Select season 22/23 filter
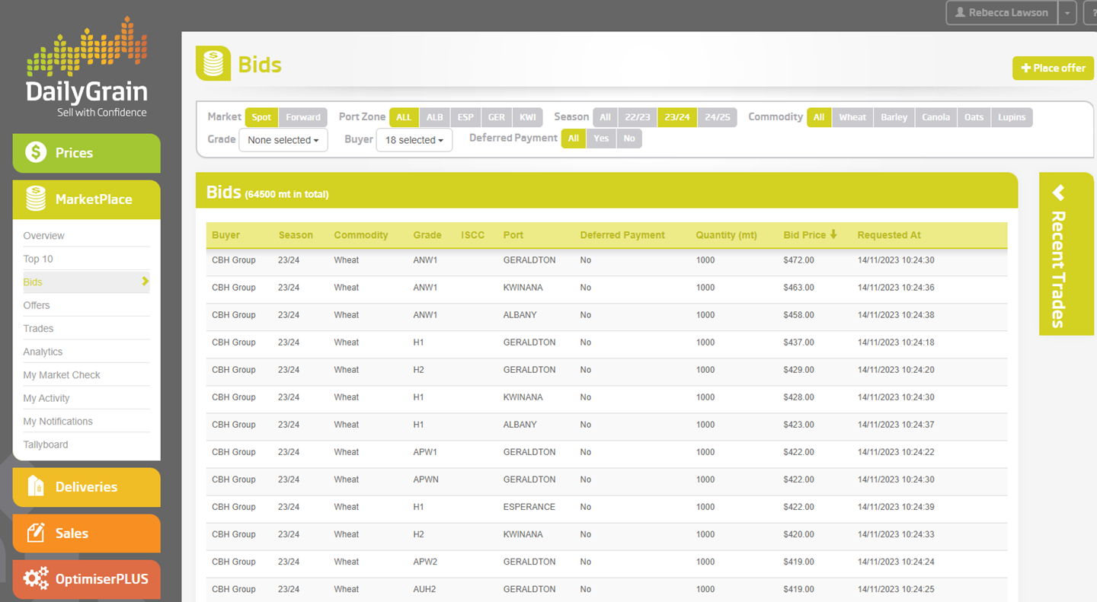The image size is (1097, 602). click(x=638, y=117)
